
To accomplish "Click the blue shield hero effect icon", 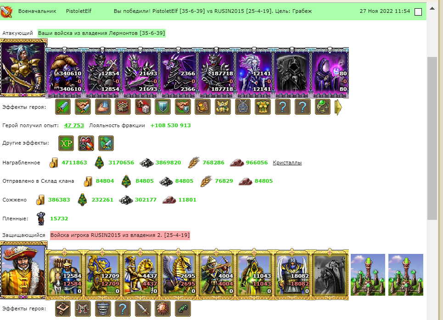I will pyautogui.click(x=163, y=107).
